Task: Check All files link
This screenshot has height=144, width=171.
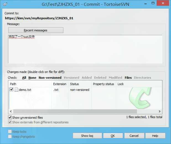Action: (x=24, y=78)
